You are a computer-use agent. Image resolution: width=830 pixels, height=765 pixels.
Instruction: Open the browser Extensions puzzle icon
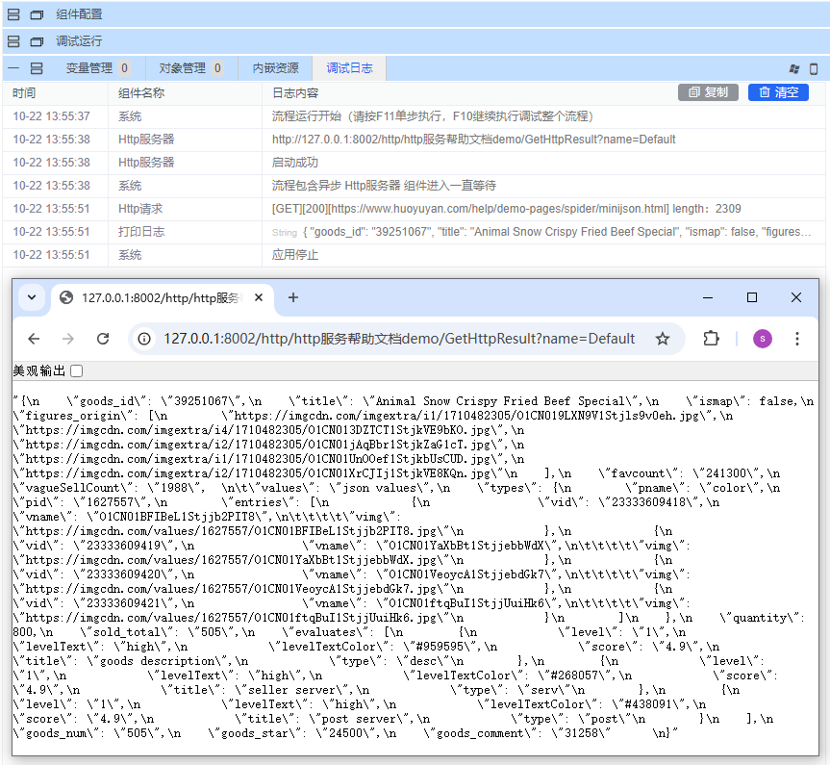(x=711, y=339)
